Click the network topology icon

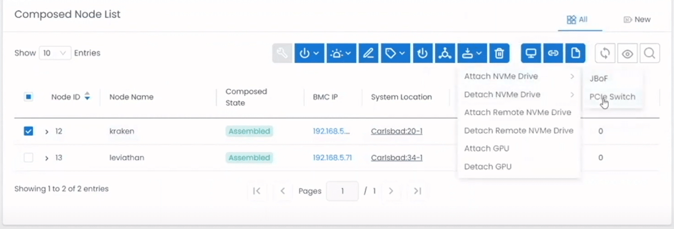click(445, 53)
